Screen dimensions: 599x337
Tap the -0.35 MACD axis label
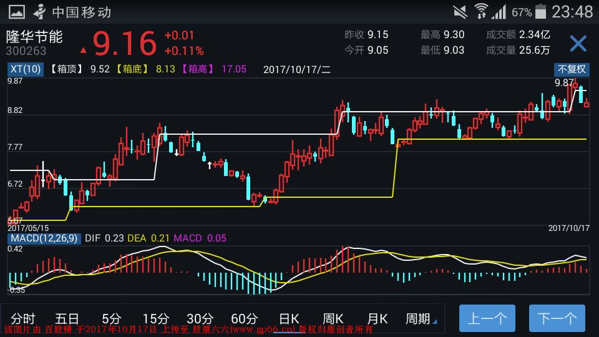pos(16,290)
